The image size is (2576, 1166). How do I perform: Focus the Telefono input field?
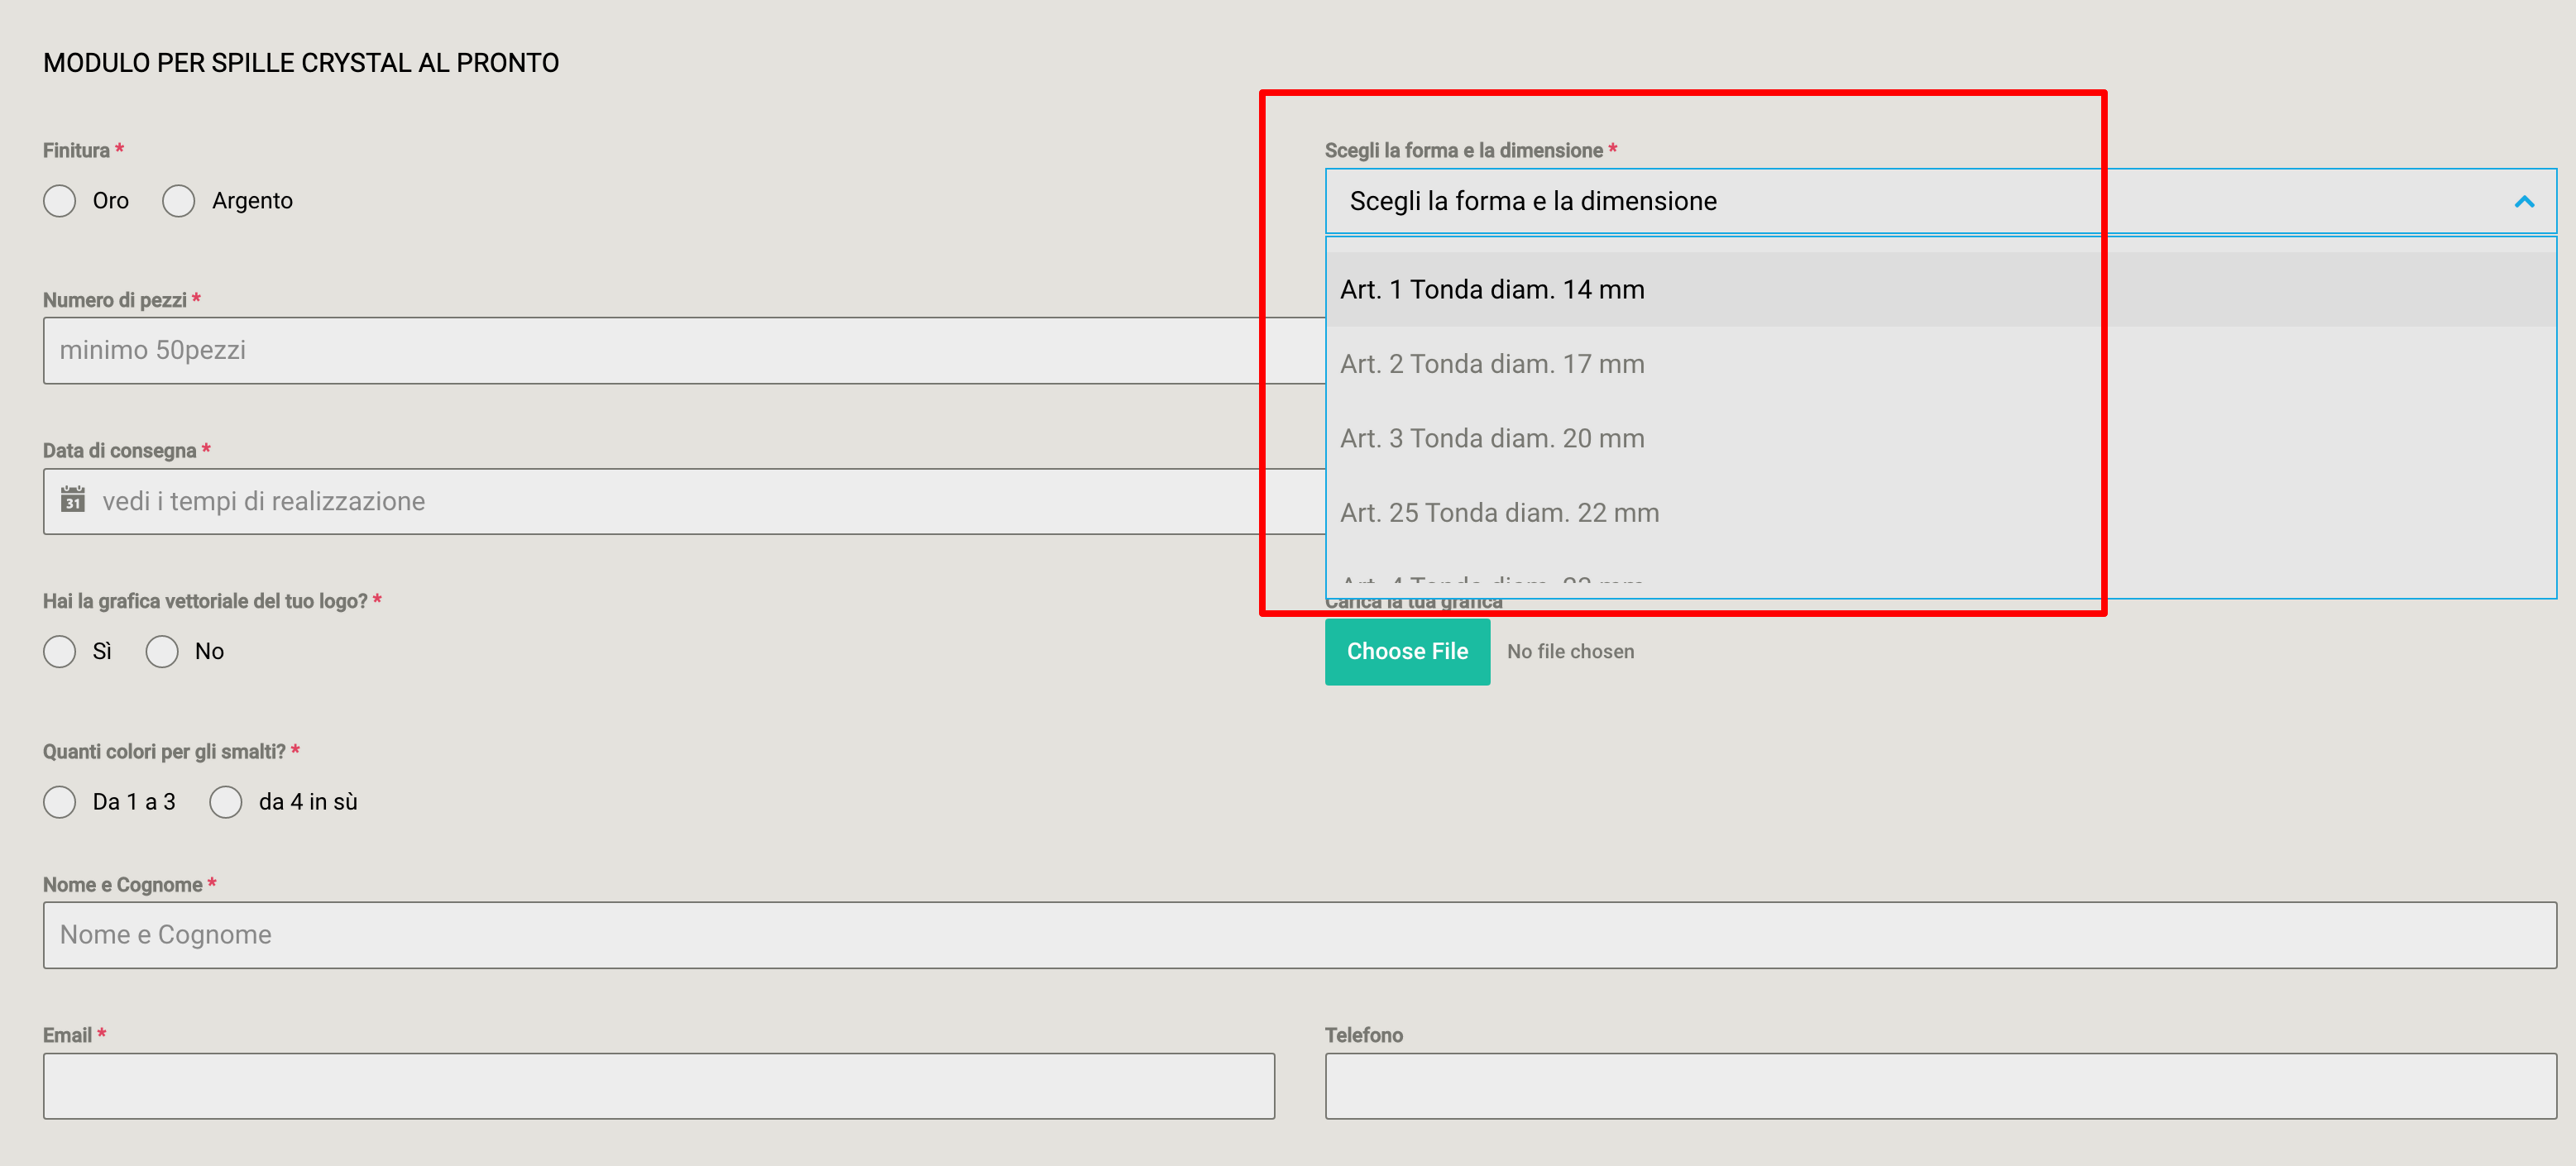[1940, 1085]
